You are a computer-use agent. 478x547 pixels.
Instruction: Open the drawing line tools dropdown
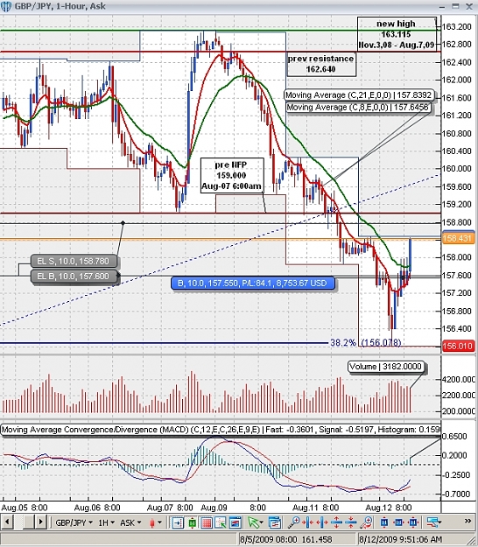434,522
